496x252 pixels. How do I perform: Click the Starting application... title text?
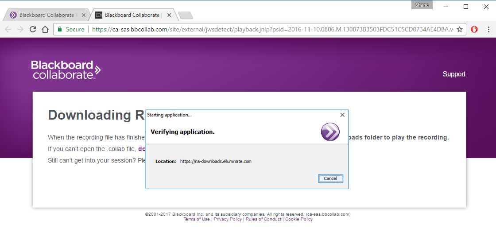(x=169, y=115)
